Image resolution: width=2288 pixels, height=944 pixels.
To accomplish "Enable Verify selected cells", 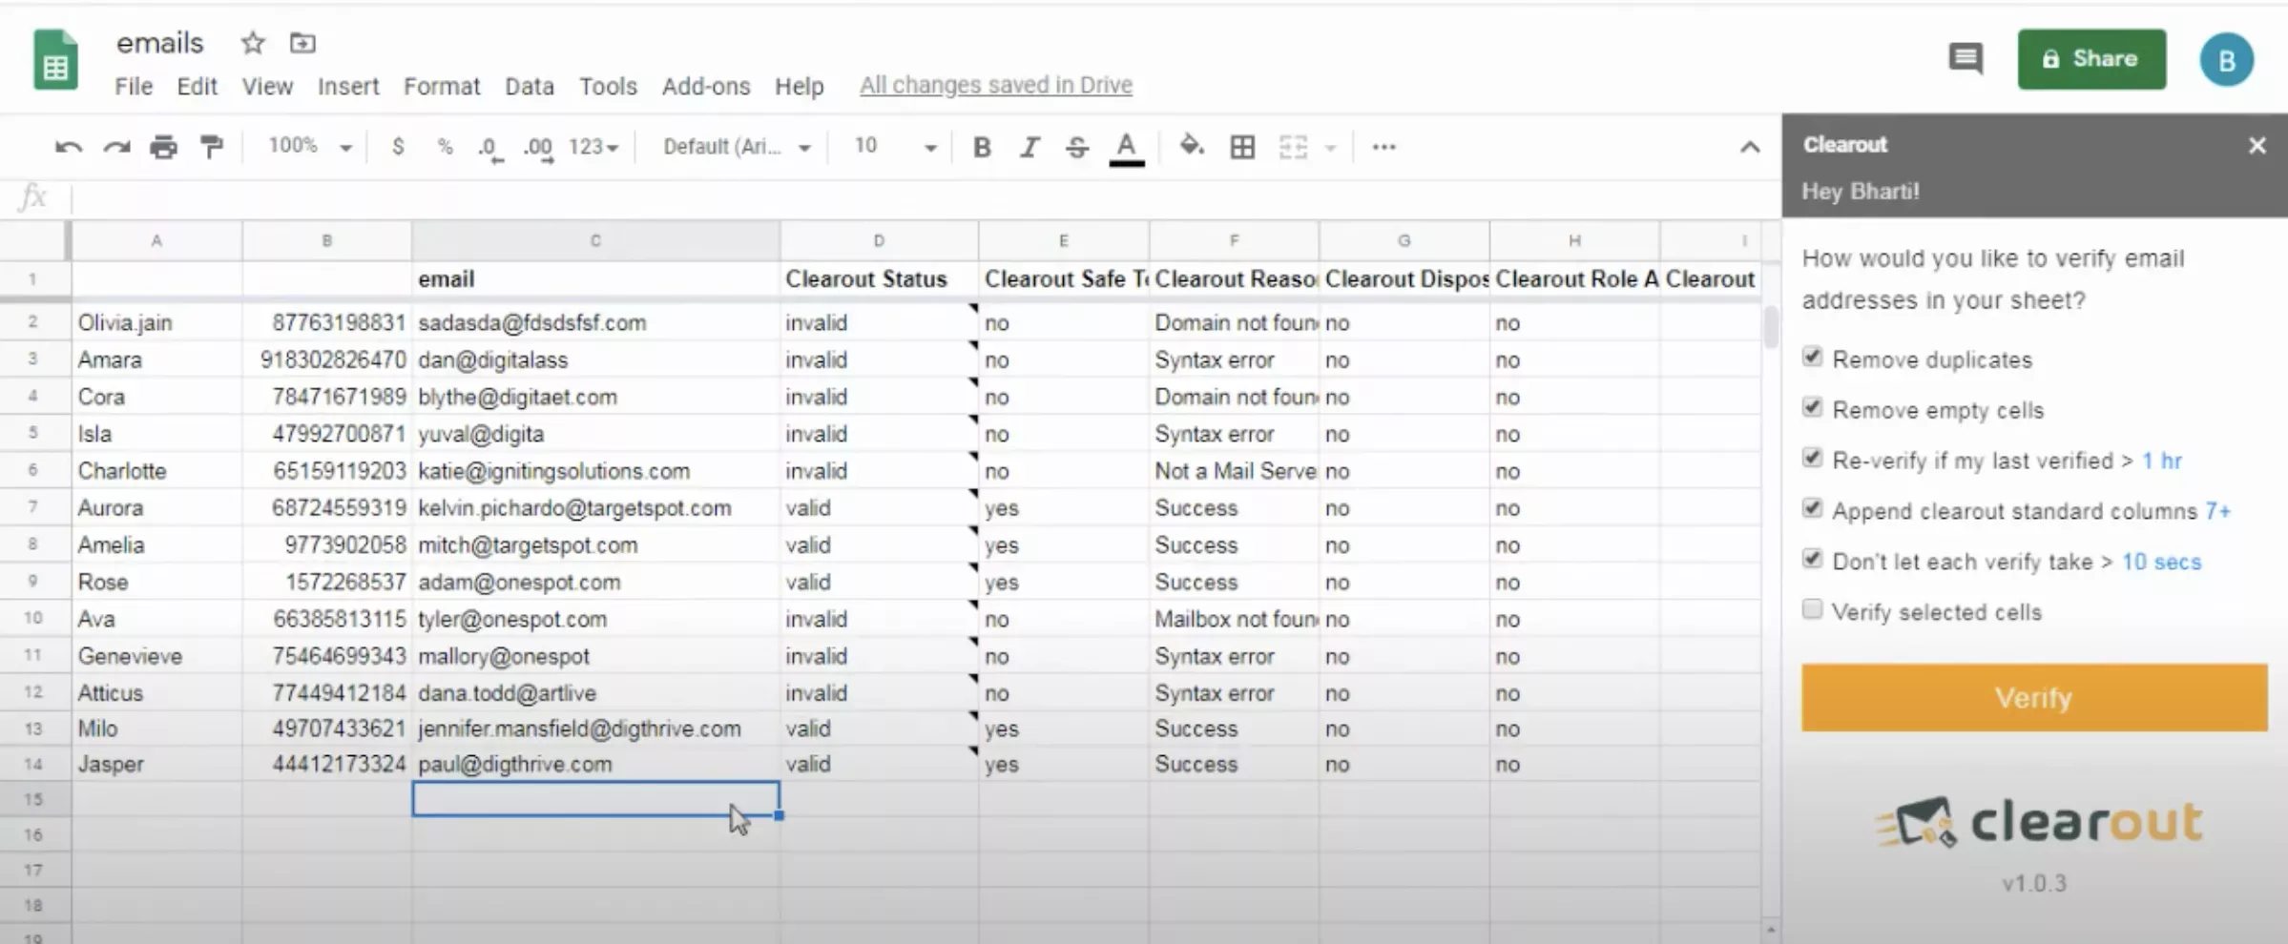I will (x=1812, y=609).
